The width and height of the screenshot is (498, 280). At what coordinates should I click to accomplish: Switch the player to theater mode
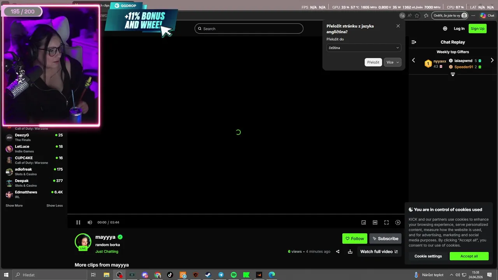click(x=375, y=222)
